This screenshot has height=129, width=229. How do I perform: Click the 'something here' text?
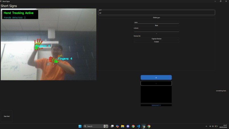tap(221, 91)
